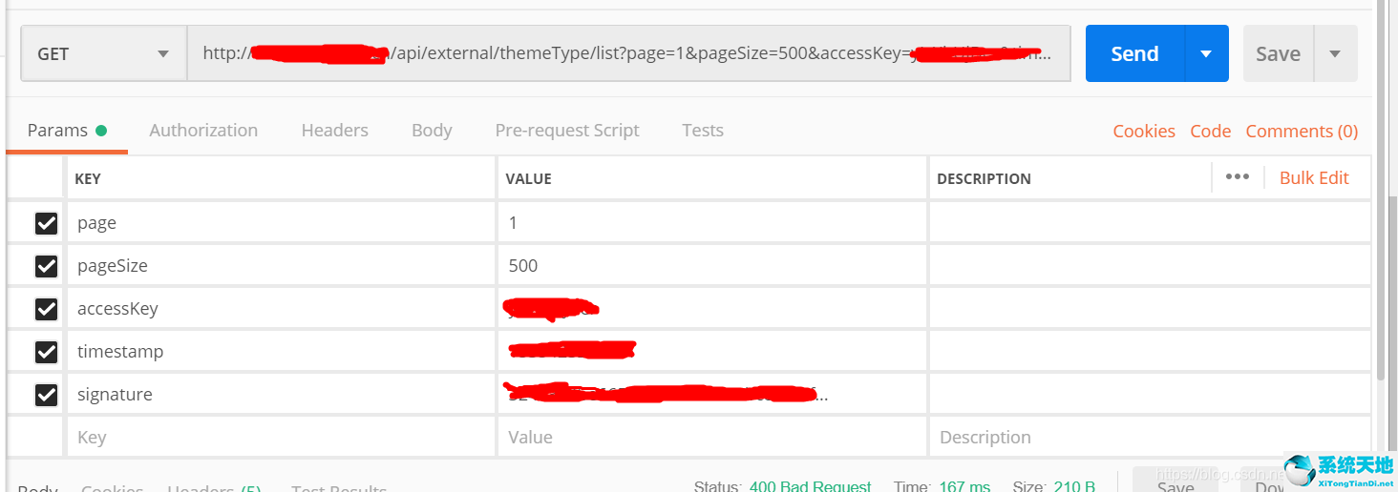The height and width of the screenshot is (492, 1398).
Task: Click the empty Description input field
Action: pos(1150,438)
